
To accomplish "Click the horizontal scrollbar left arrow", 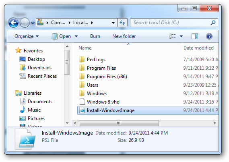I will pos(75,123).
